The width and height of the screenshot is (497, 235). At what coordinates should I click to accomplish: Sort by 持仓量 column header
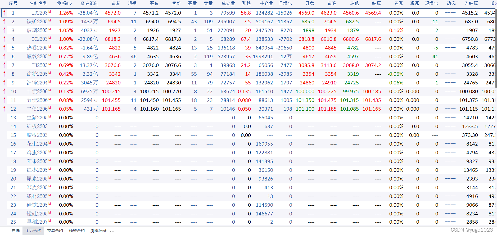click(266, 3)
